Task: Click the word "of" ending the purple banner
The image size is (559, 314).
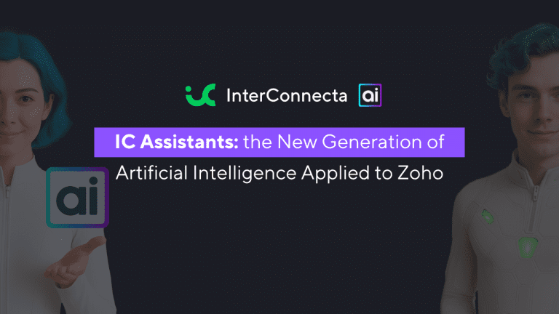Action: [x=436, y=142]
